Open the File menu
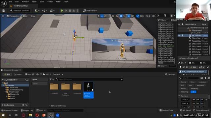This screenshot has height=118, width=211. (x=11, y=2)
